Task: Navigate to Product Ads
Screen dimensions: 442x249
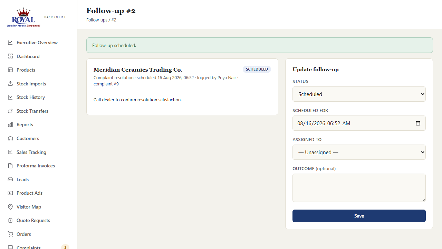Action: coord(38,193)
